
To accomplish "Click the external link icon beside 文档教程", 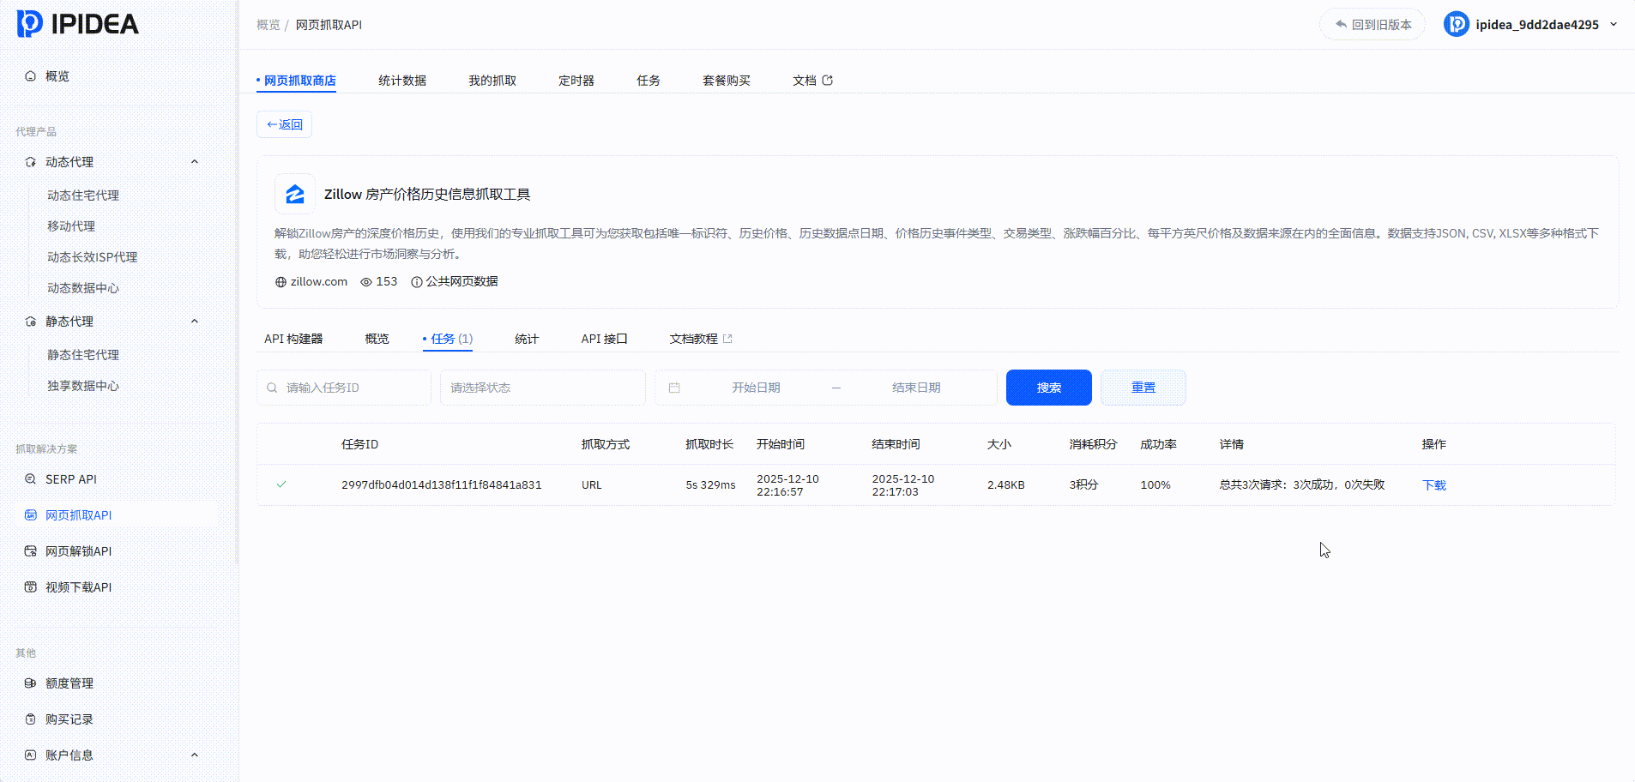I will click(x=727, y=339).
